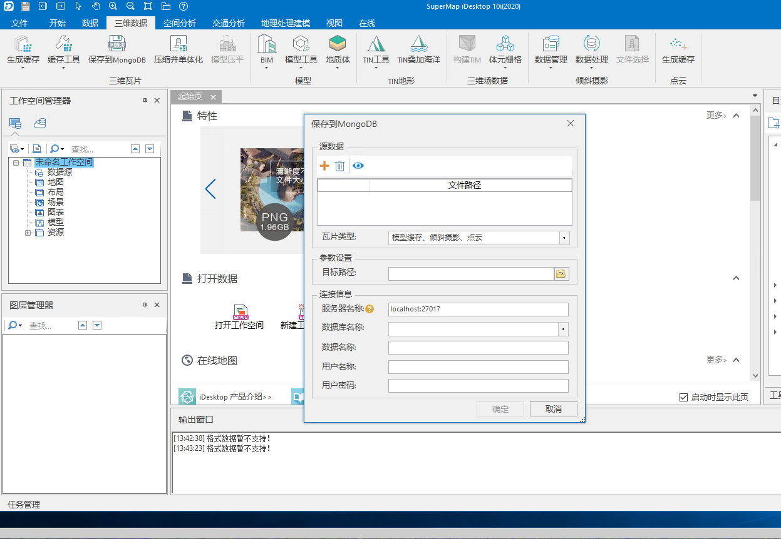The width and height of the screenshot is (781, 539).
Task: Click the previous arrow on feature carousel
Action: point(210,189)
